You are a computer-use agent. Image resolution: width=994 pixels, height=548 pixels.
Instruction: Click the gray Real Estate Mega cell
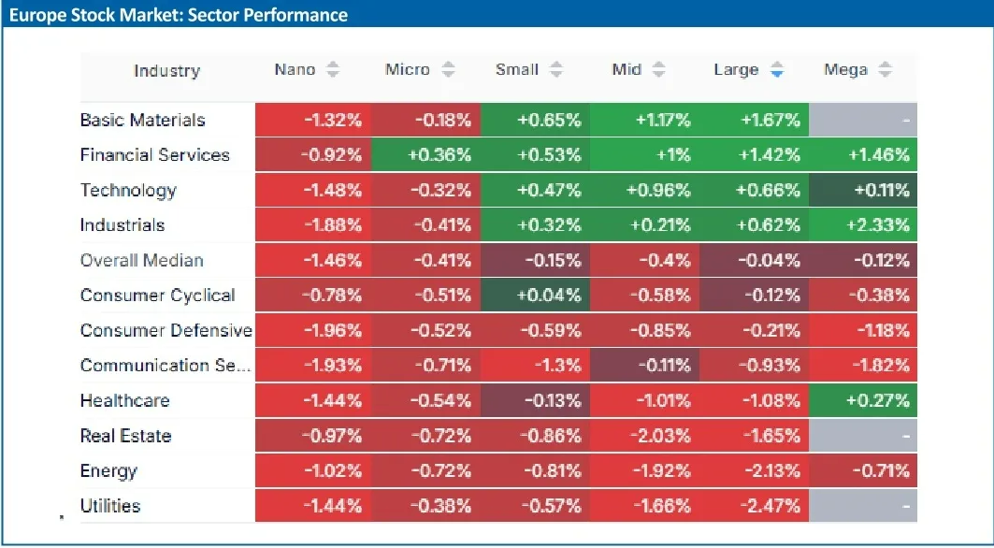[x=863, y=436]
